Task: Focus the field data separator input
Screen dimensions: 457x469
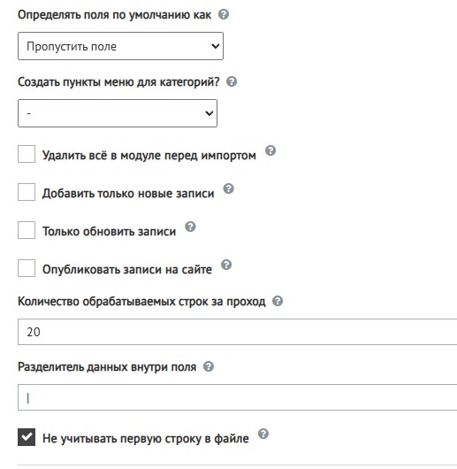Action: (238, 397)
